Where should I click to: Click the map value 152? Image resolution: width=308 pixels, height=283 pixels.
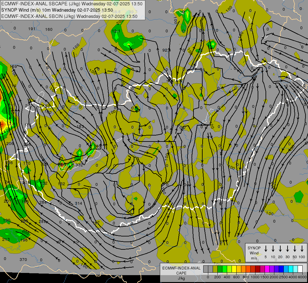[46, 106]
